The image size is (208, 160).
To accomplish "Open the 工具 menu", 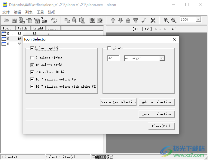I will 40,12.
